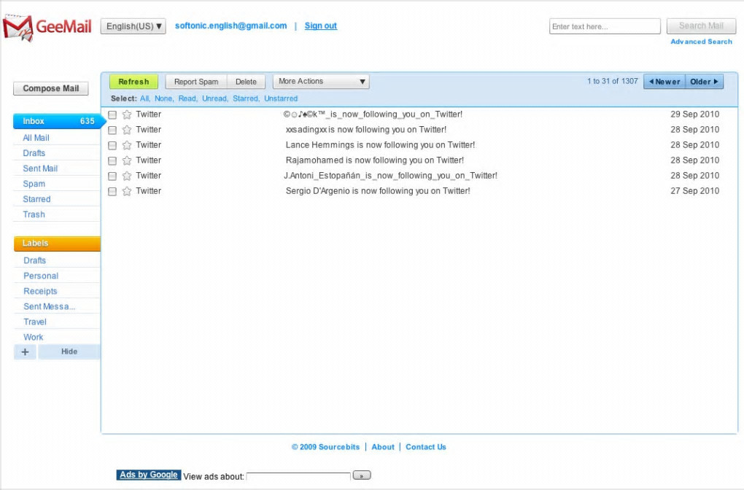Open the Travel label
Viewport: 744px width, 490px height.
click(x=35, y=322)
